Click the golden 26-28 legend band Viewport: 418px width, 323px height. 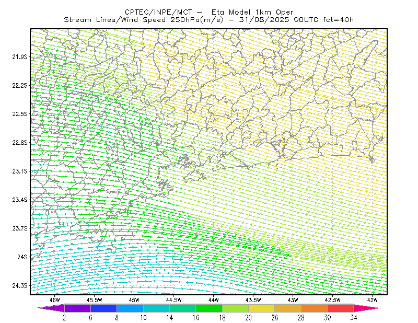288,308
